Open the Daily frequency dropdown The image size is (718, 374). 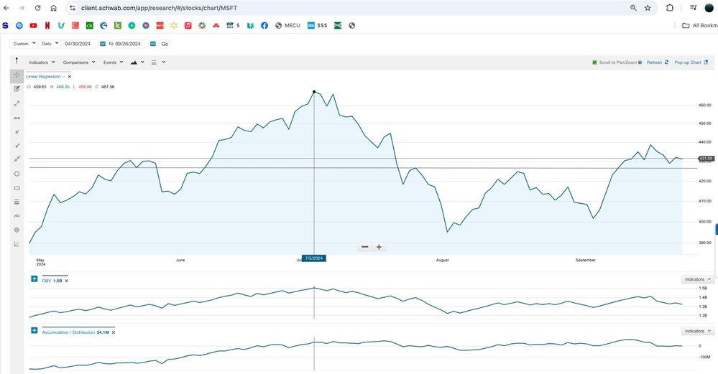click(50, 44)
